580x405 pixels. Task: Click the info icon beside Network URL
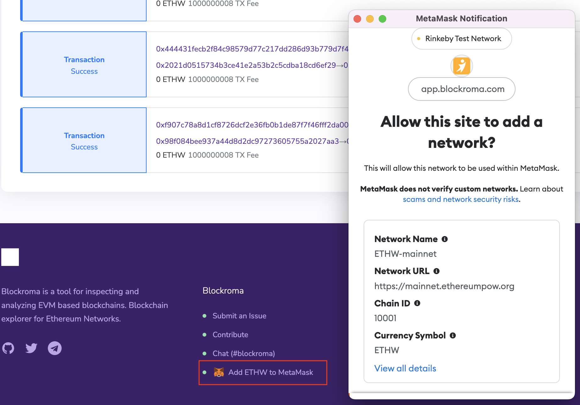tap(437, 271)
